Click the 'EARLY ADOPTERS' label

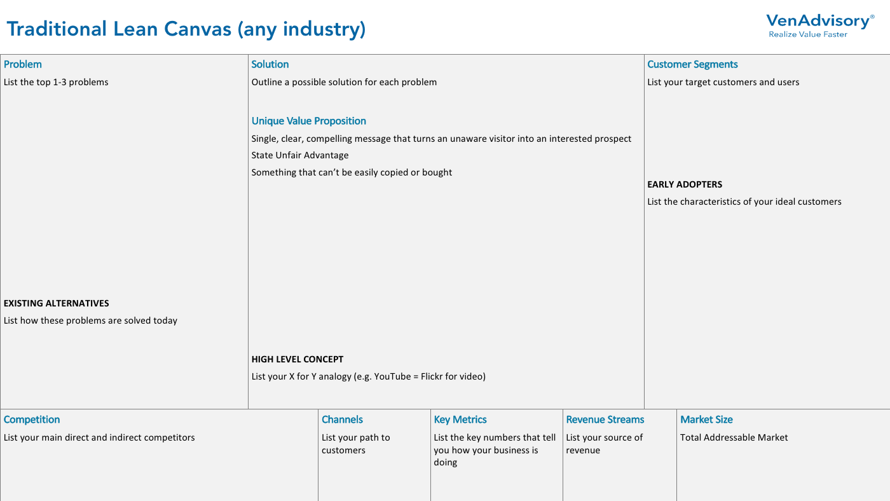point(685,184)
